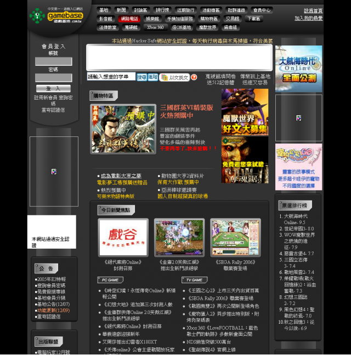Viewport: 351px width, 355px height.
Task: Click the 密碼 password input field
Action: click(54, 78)
